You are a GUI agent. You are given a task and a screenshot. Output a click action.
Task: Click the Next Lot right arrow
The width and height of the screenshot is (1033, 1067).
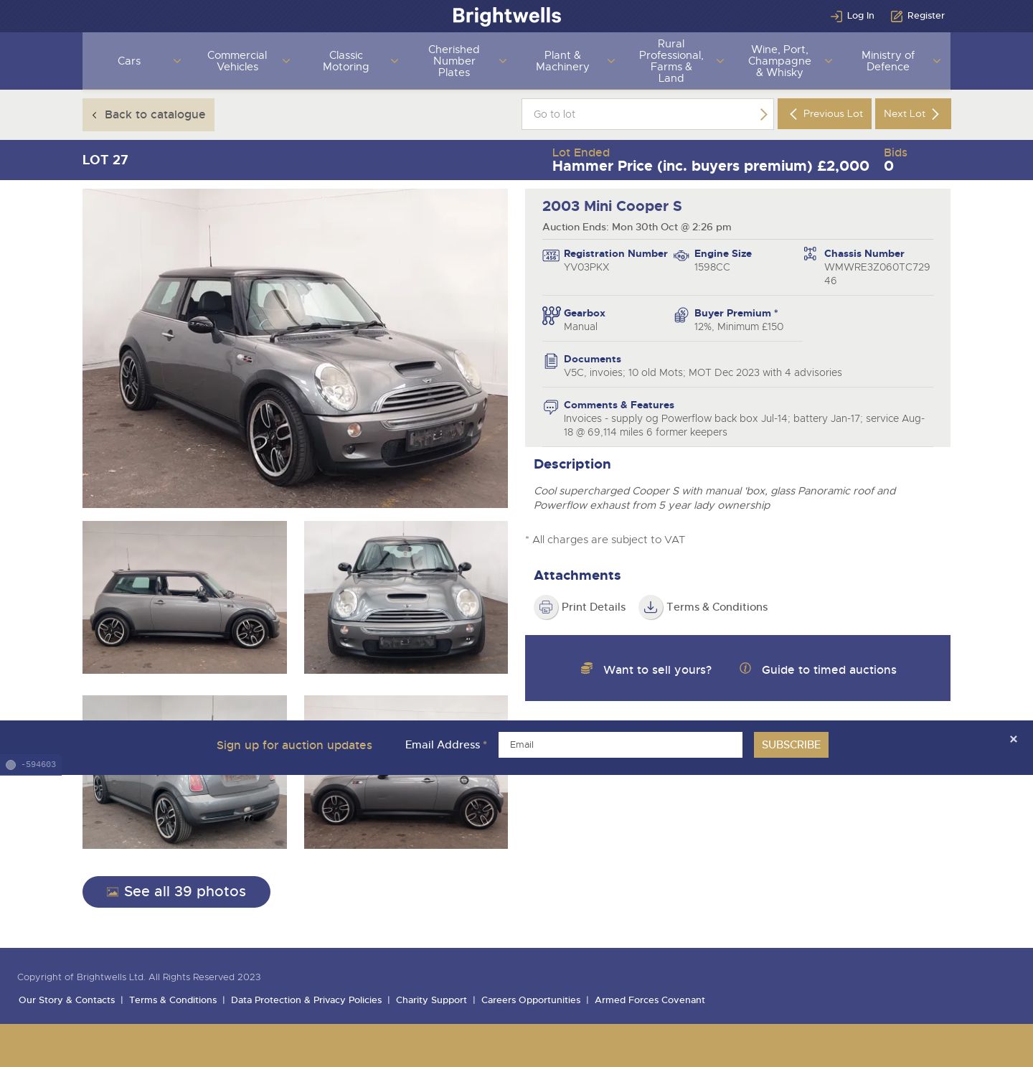coord(935,114)
